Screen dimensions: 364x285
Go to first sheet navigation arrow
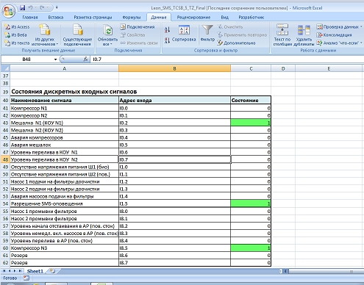pyautogui.click(x=4, y=271)
